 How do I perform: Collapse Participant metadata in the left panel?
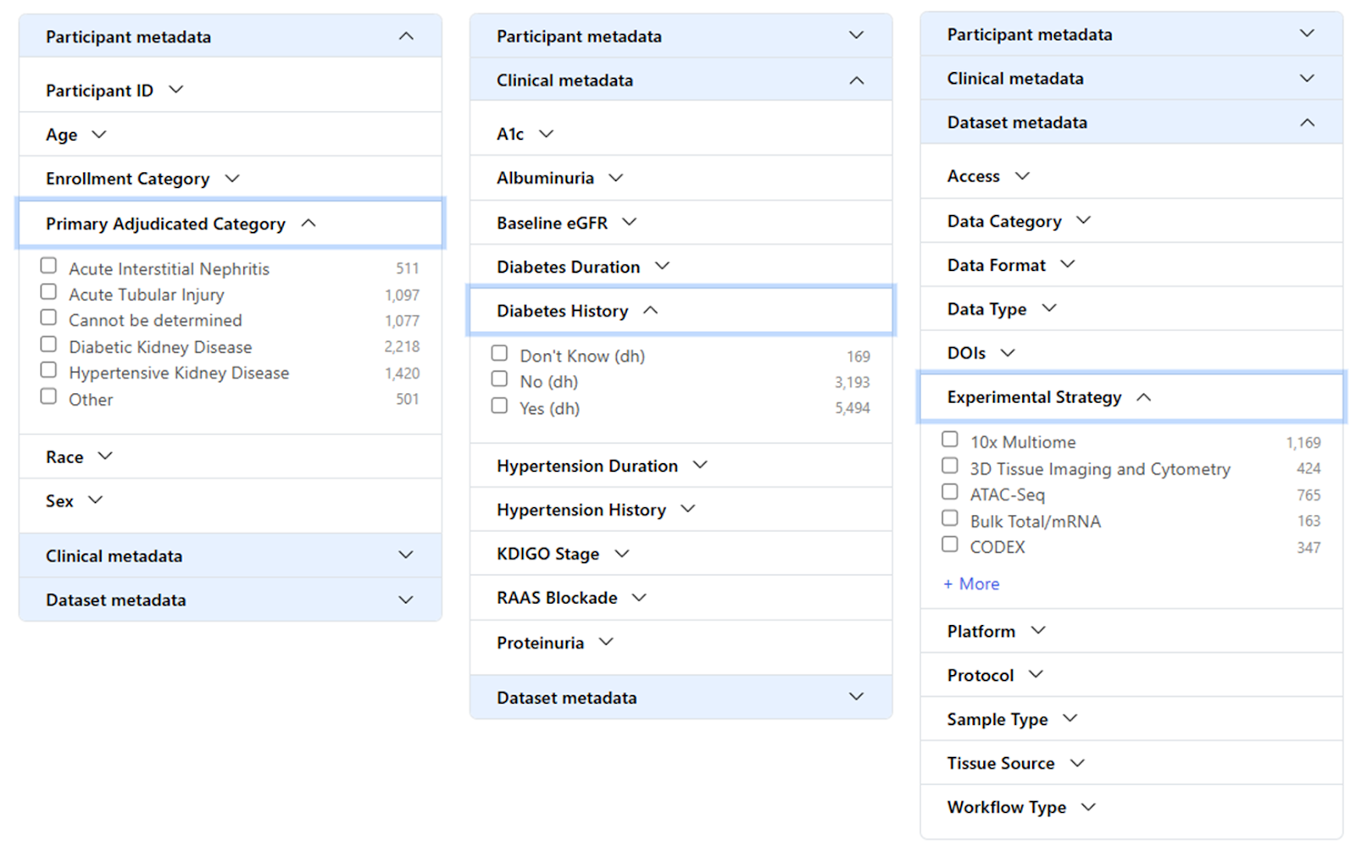click(x=231, y=36)
